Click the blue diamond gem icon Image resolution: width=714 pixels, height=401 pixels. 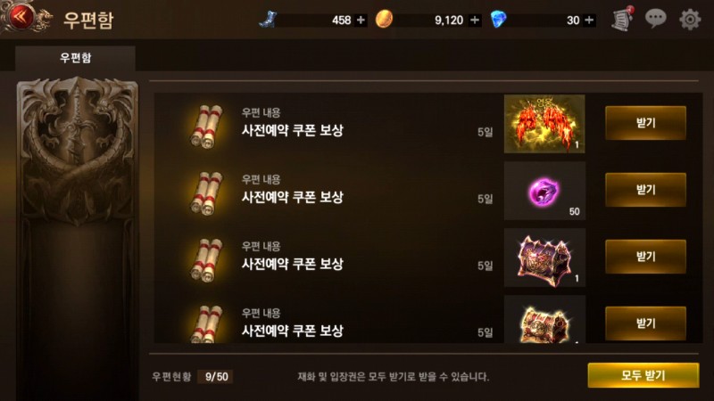coord(499,20)
